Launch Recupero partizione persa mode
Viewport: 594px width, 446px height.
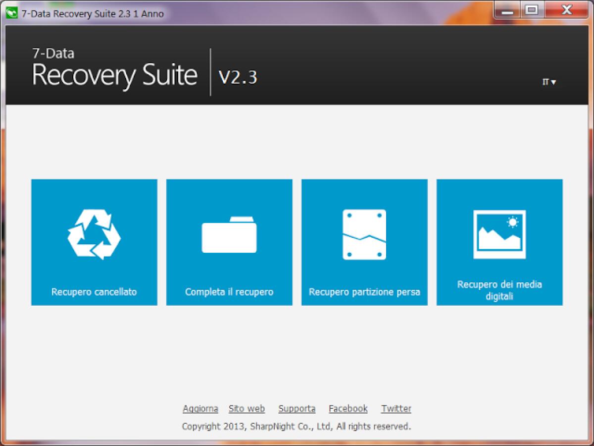click(x=364, y=242)
